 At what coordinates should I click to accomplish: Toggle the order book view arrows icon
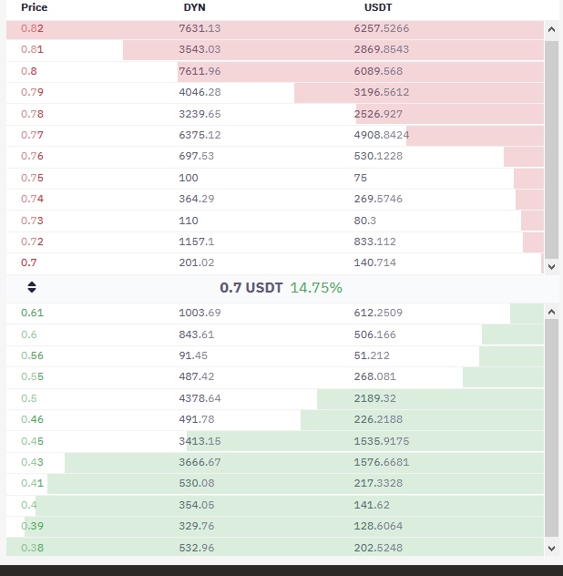[32, 287]
